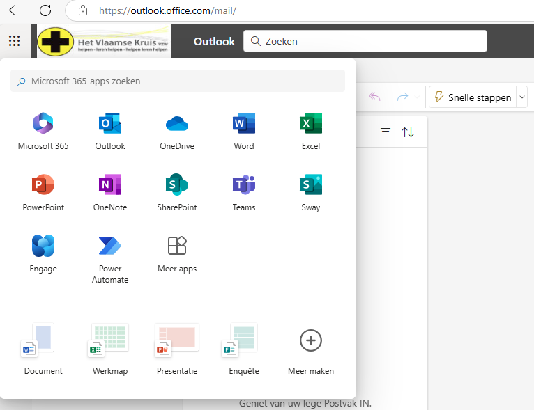Click the reply all arrow icon
Image resolution: width=534 pixels, height=410 pixels.
pos(374,97)
